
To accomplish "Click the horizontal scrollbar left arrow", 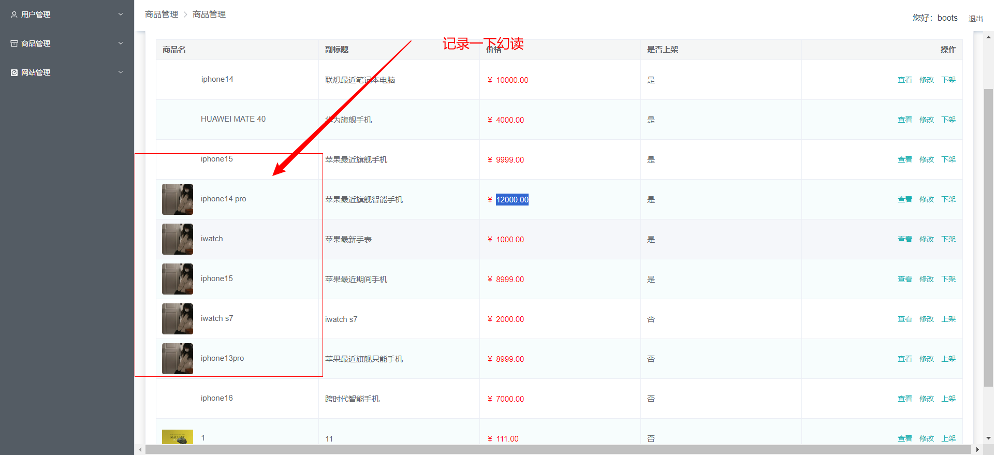I will point(140,450).
